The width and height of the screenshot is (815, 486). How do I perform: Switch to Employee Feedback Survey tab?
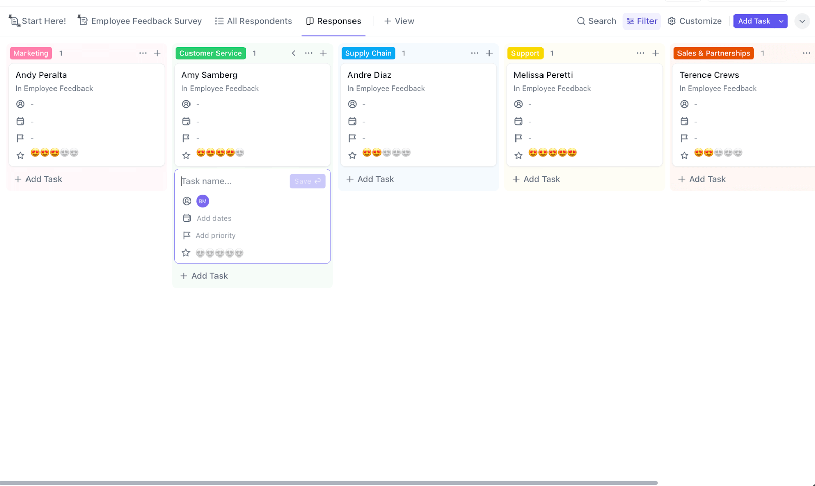[140, 21]
